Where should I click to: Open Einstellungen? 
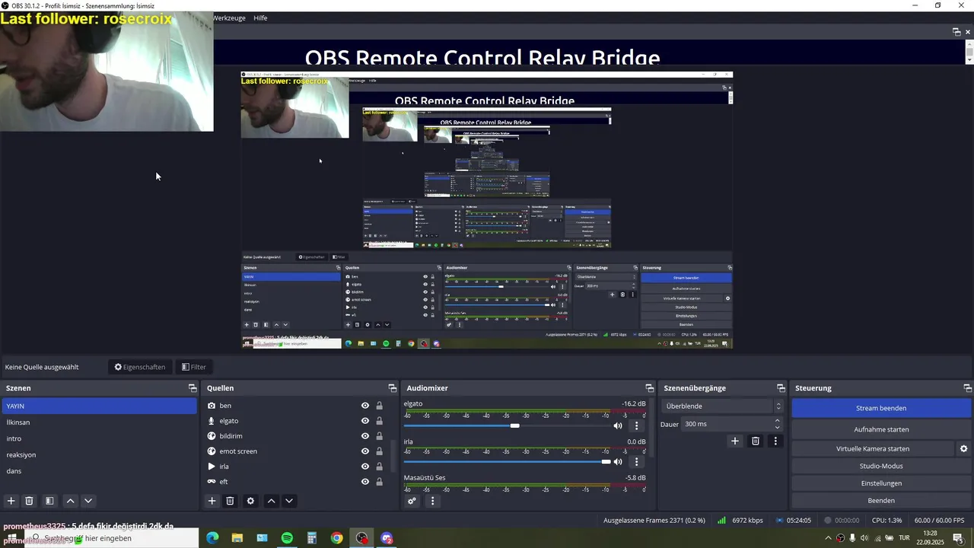[x=881, y=483]
